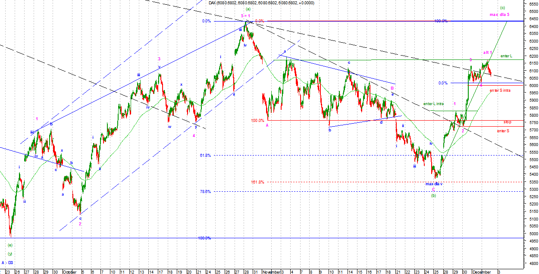Viewport: 539px width, 274px height.
Task: Click the 'max dla v' annotation
Action: click(434, 184)
